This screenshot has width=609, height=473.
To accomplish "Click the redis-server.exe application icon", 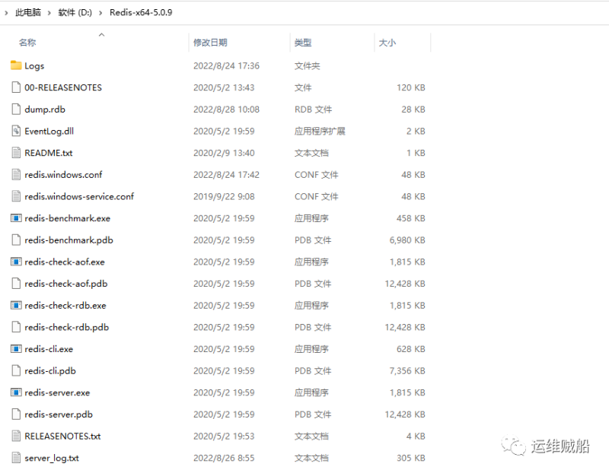I will (17, 392).
